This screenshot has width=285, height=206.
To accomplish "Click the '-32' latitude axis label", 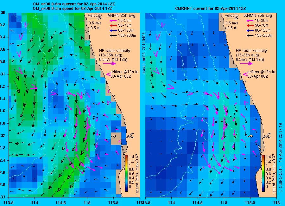I will tap(3, 136).
